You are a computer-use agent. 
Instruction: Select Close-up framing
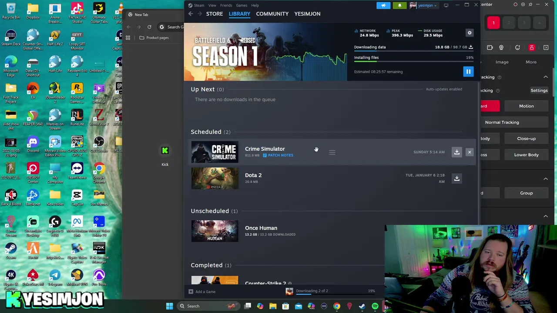click(526, 139)
